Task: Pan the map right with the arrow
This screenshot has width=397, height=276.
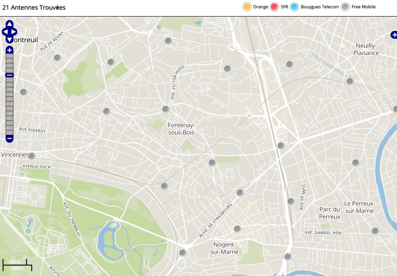Action: (14, 31)
